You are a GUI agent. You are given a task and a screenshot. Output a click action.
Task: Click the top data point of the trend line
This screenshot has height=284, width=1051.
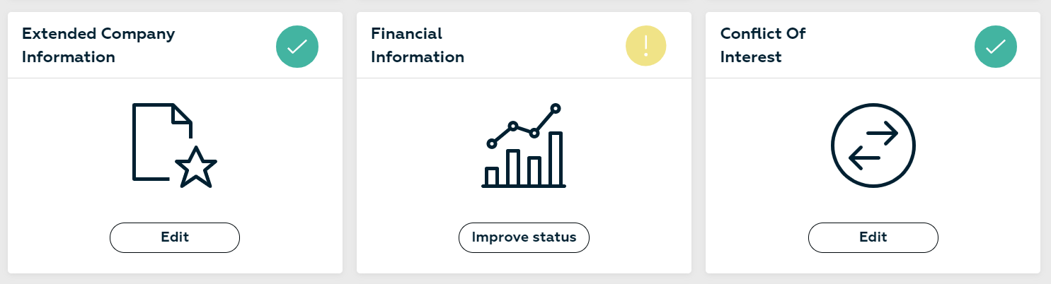556,108
